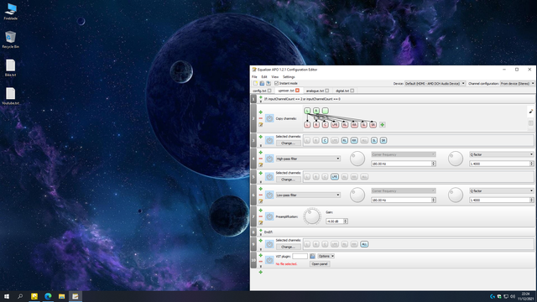The height and width of the screenshot is (302, 537).
Task: Remove the Low-pass filter in row 6
Action: (x=261, y=195)
